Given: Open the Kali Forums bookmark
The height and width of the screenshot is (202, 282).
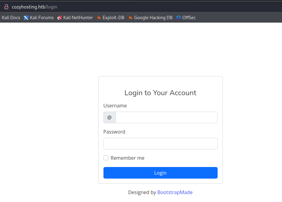Looking at the screenshot, I should (42, 17).
